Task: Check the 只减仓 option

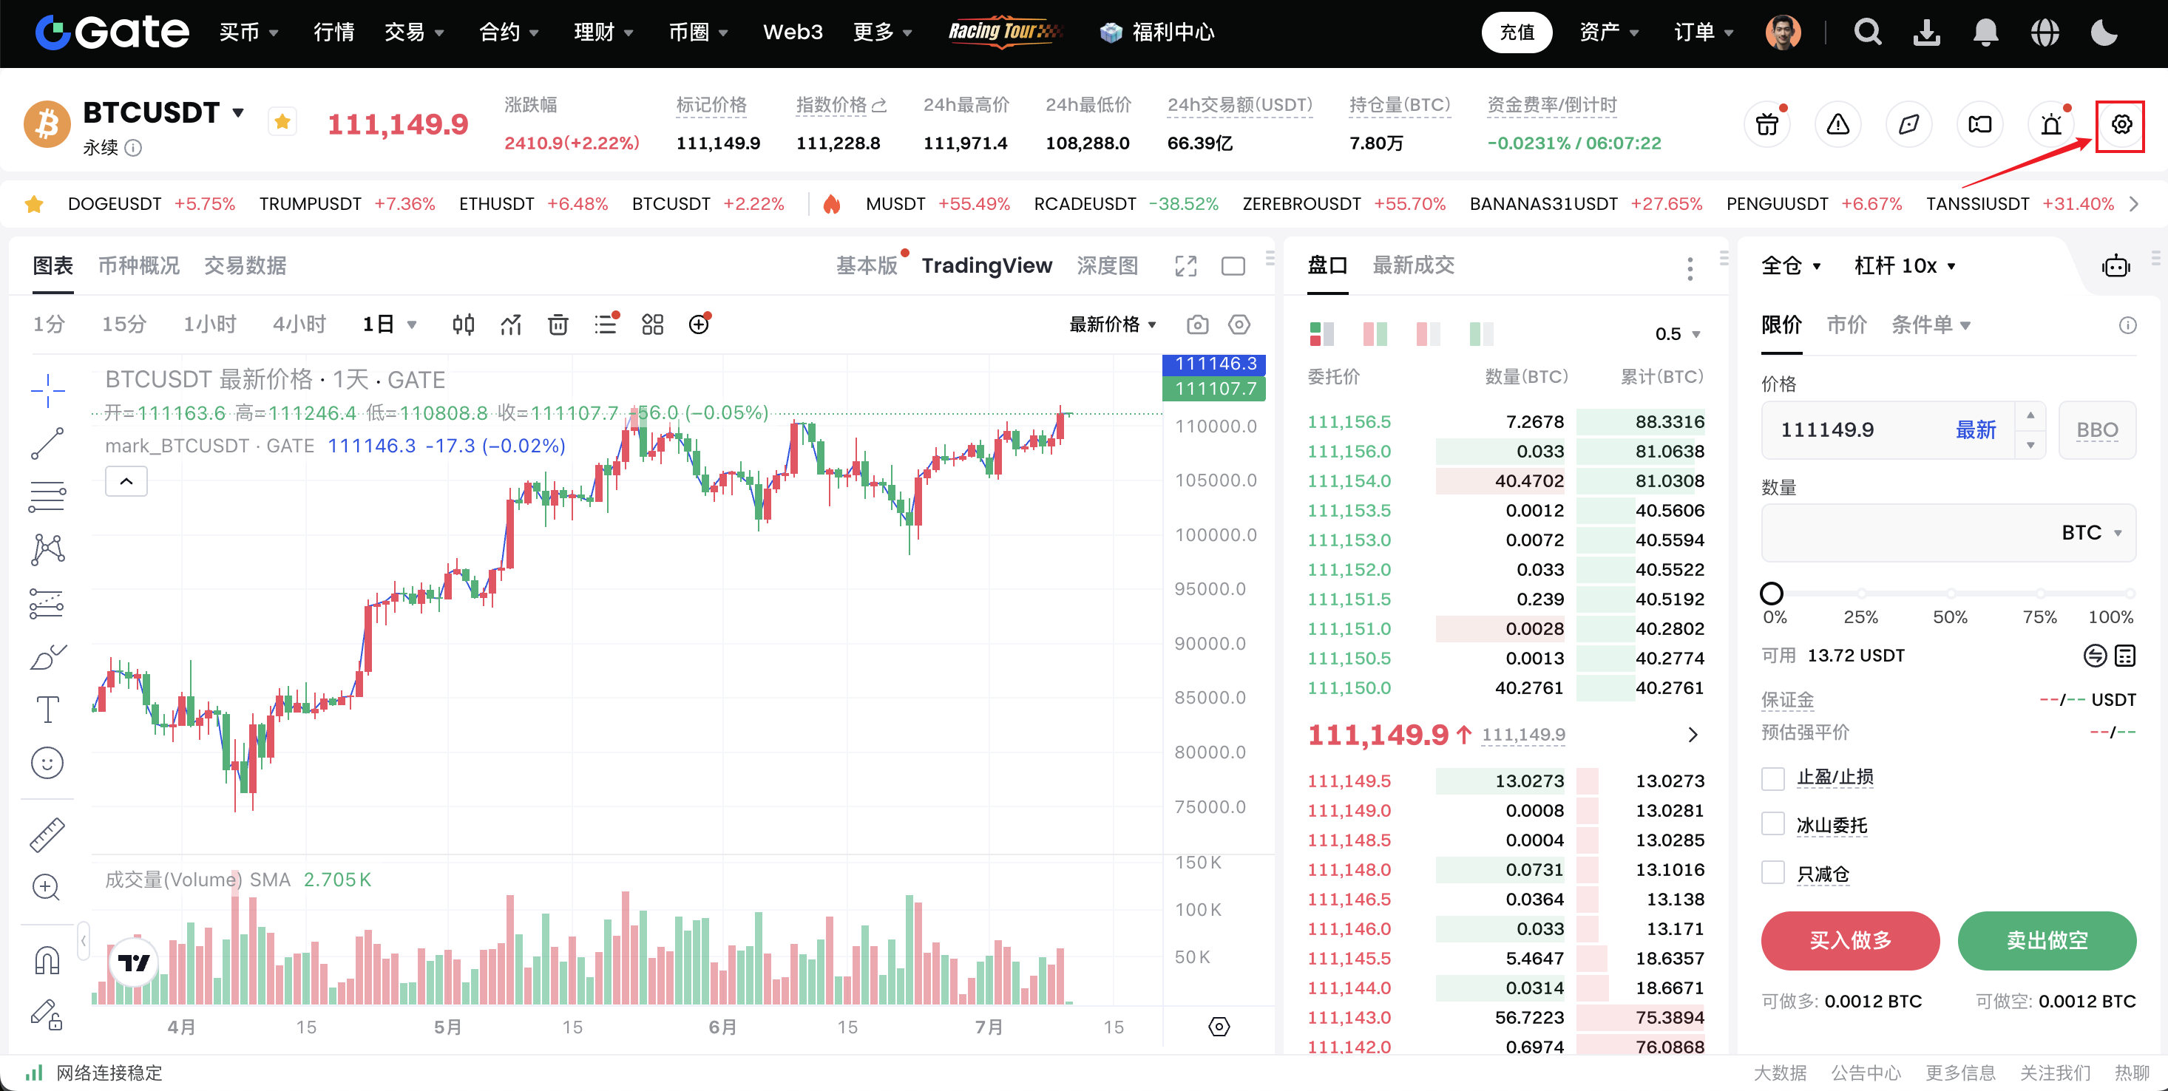Action: [1773, 873]
